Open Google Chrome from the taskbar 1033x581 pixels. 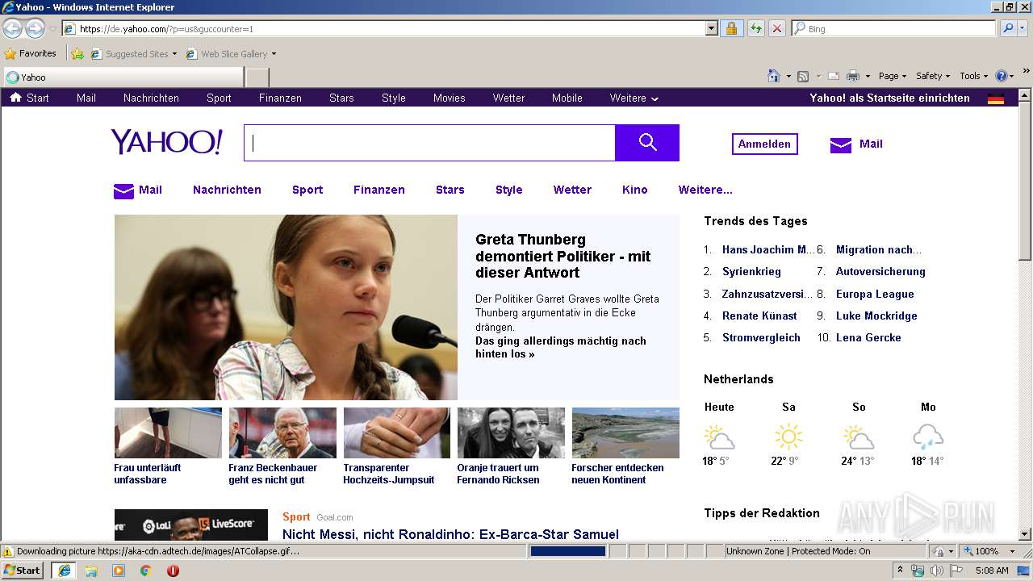pos(145,571)
